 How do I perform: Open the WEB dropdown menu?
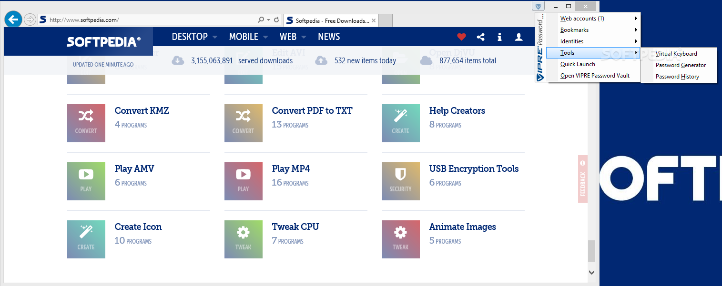pos(293,37)
